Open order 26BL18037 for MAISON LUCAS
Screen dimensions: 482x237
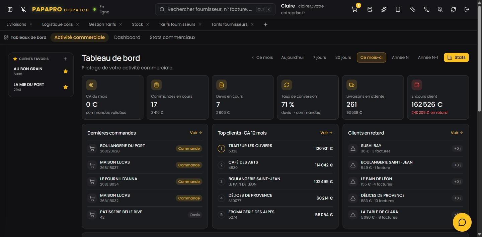[x=145, y=165]
